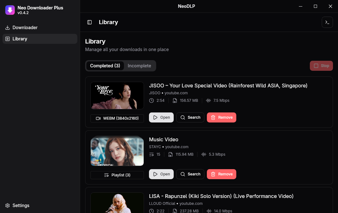This screenshot has height=213, width=338.
Task: Click the Settings gear icon
Action: click(x=8, y=205)
